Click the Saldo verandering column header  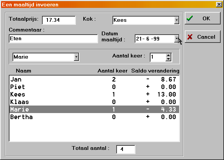pos(155,71)
